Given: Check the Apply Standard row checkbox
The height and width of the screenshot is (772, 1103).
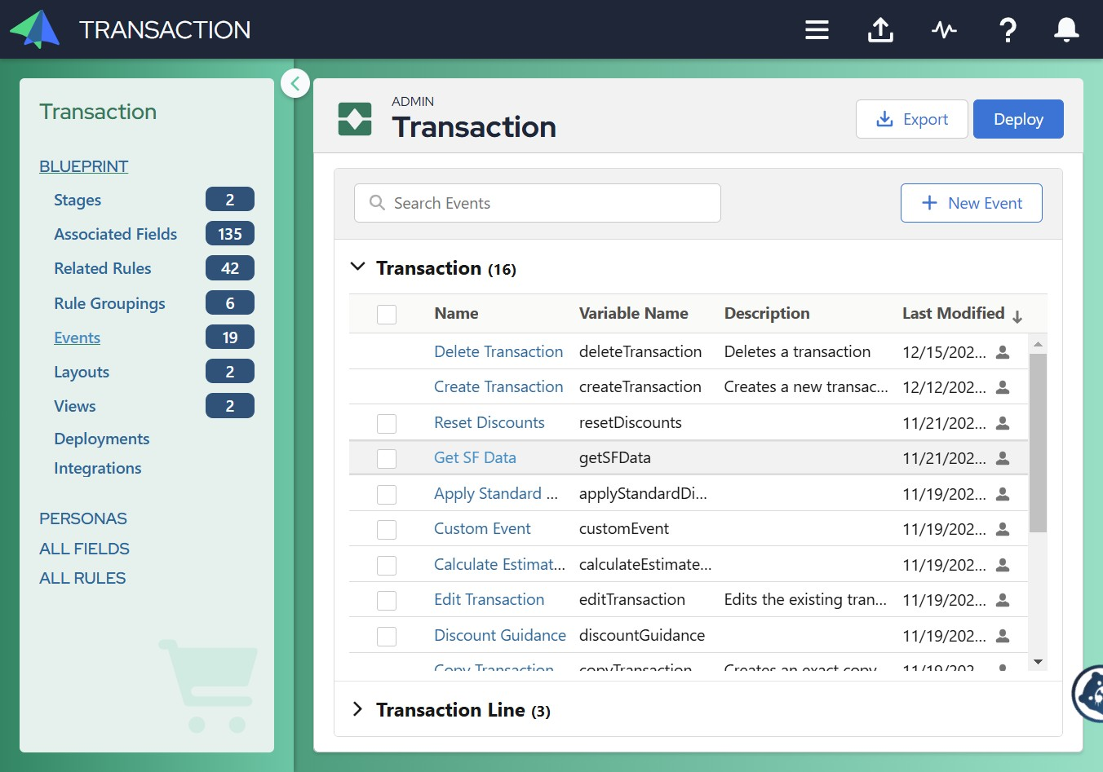Looking at the screenshot, I should [387, 495].
